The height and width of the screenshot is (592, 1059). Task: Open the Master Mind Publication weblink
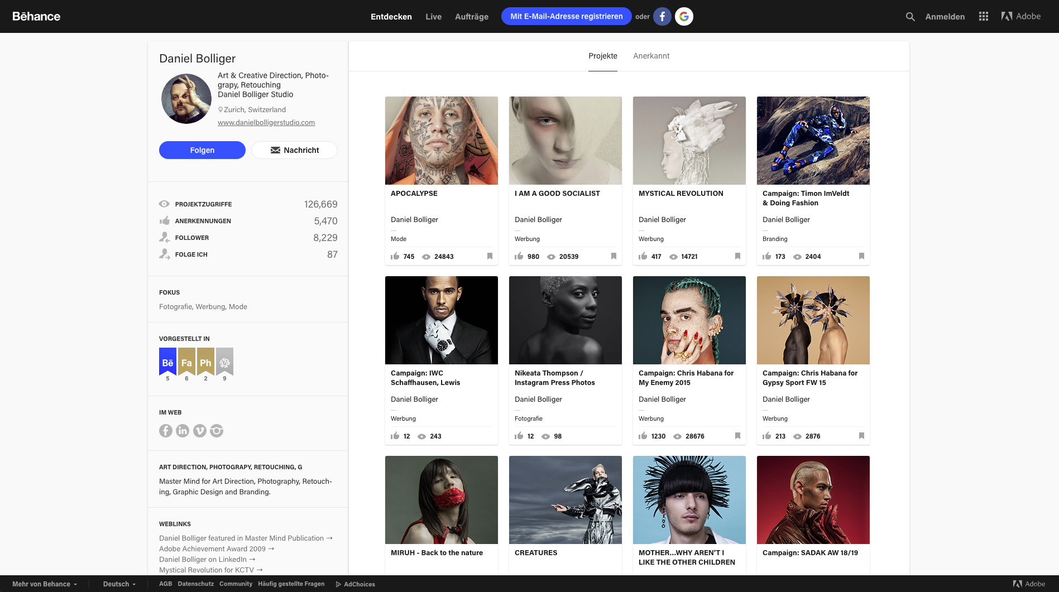(x=246, y=538)
